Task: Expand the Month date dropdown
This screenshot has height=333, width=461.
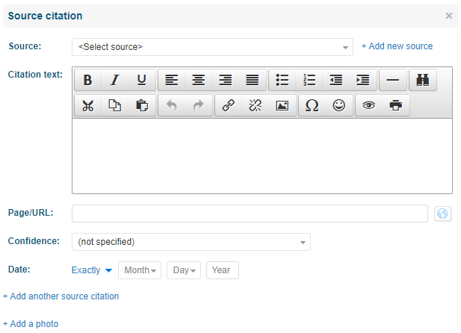Action: point(140,270)
